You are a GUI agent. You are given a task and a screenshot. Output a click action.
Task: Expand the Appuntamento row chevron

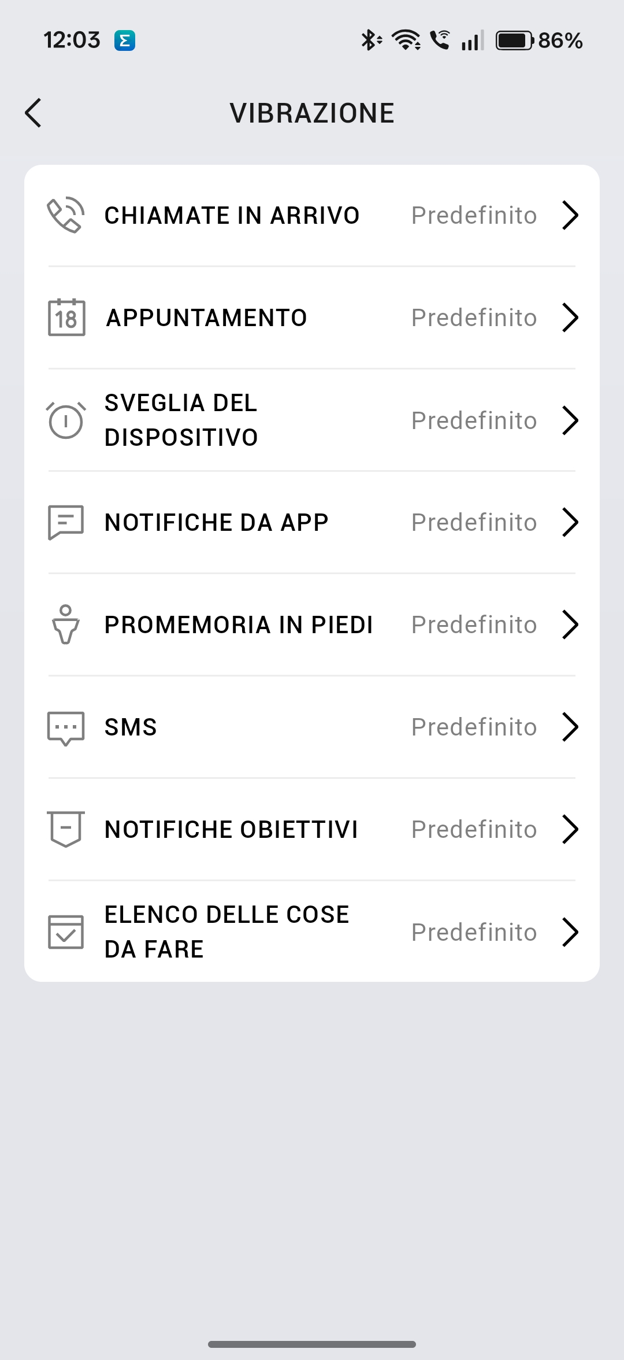570,317
